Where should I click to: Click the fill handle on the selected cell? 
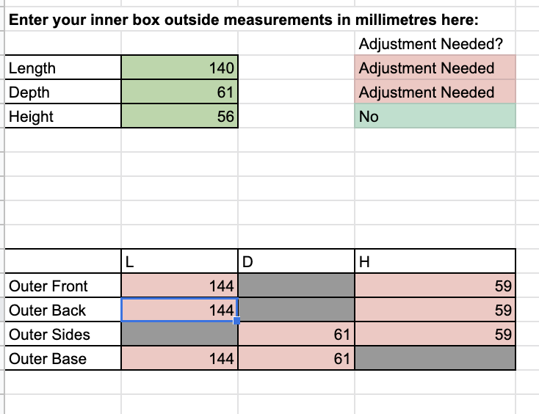tap(237, 322)
